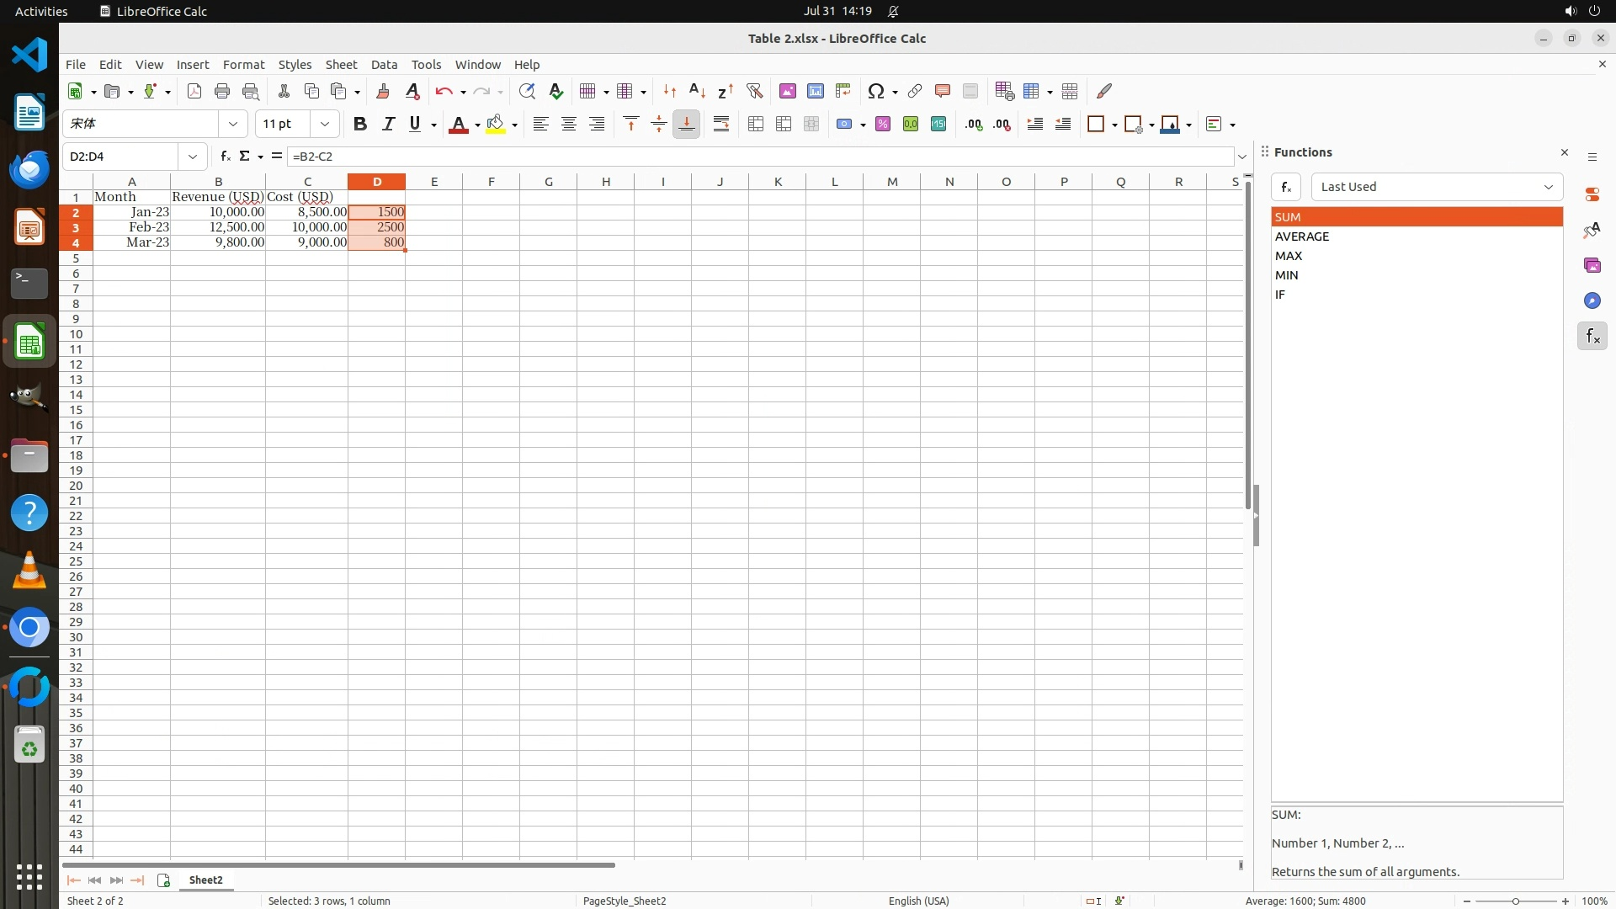Format selection as percent
Screen dimensions: 1616x909
tap(883, 125)
